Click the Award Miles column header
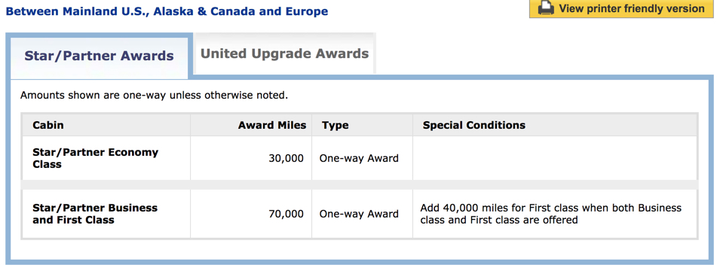This screenshot has height=271, width=720. coord(272,125)
